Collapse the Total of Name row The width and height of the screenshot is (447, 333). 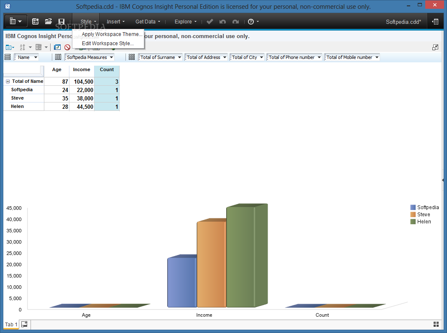click(8, 82)
